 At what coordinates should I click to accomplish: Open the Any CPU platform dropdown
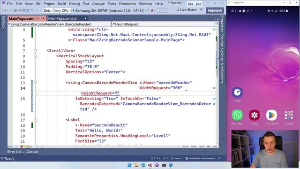62,10
